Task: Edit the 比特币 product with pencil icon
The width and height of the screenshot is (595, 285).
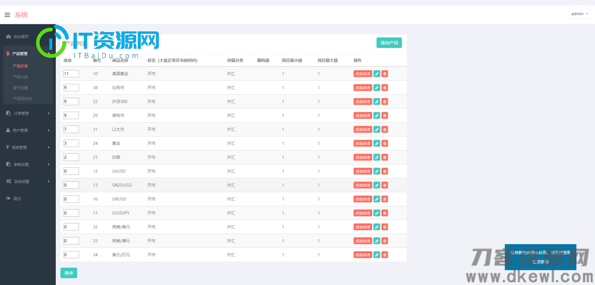Action: tap(377, 88)
